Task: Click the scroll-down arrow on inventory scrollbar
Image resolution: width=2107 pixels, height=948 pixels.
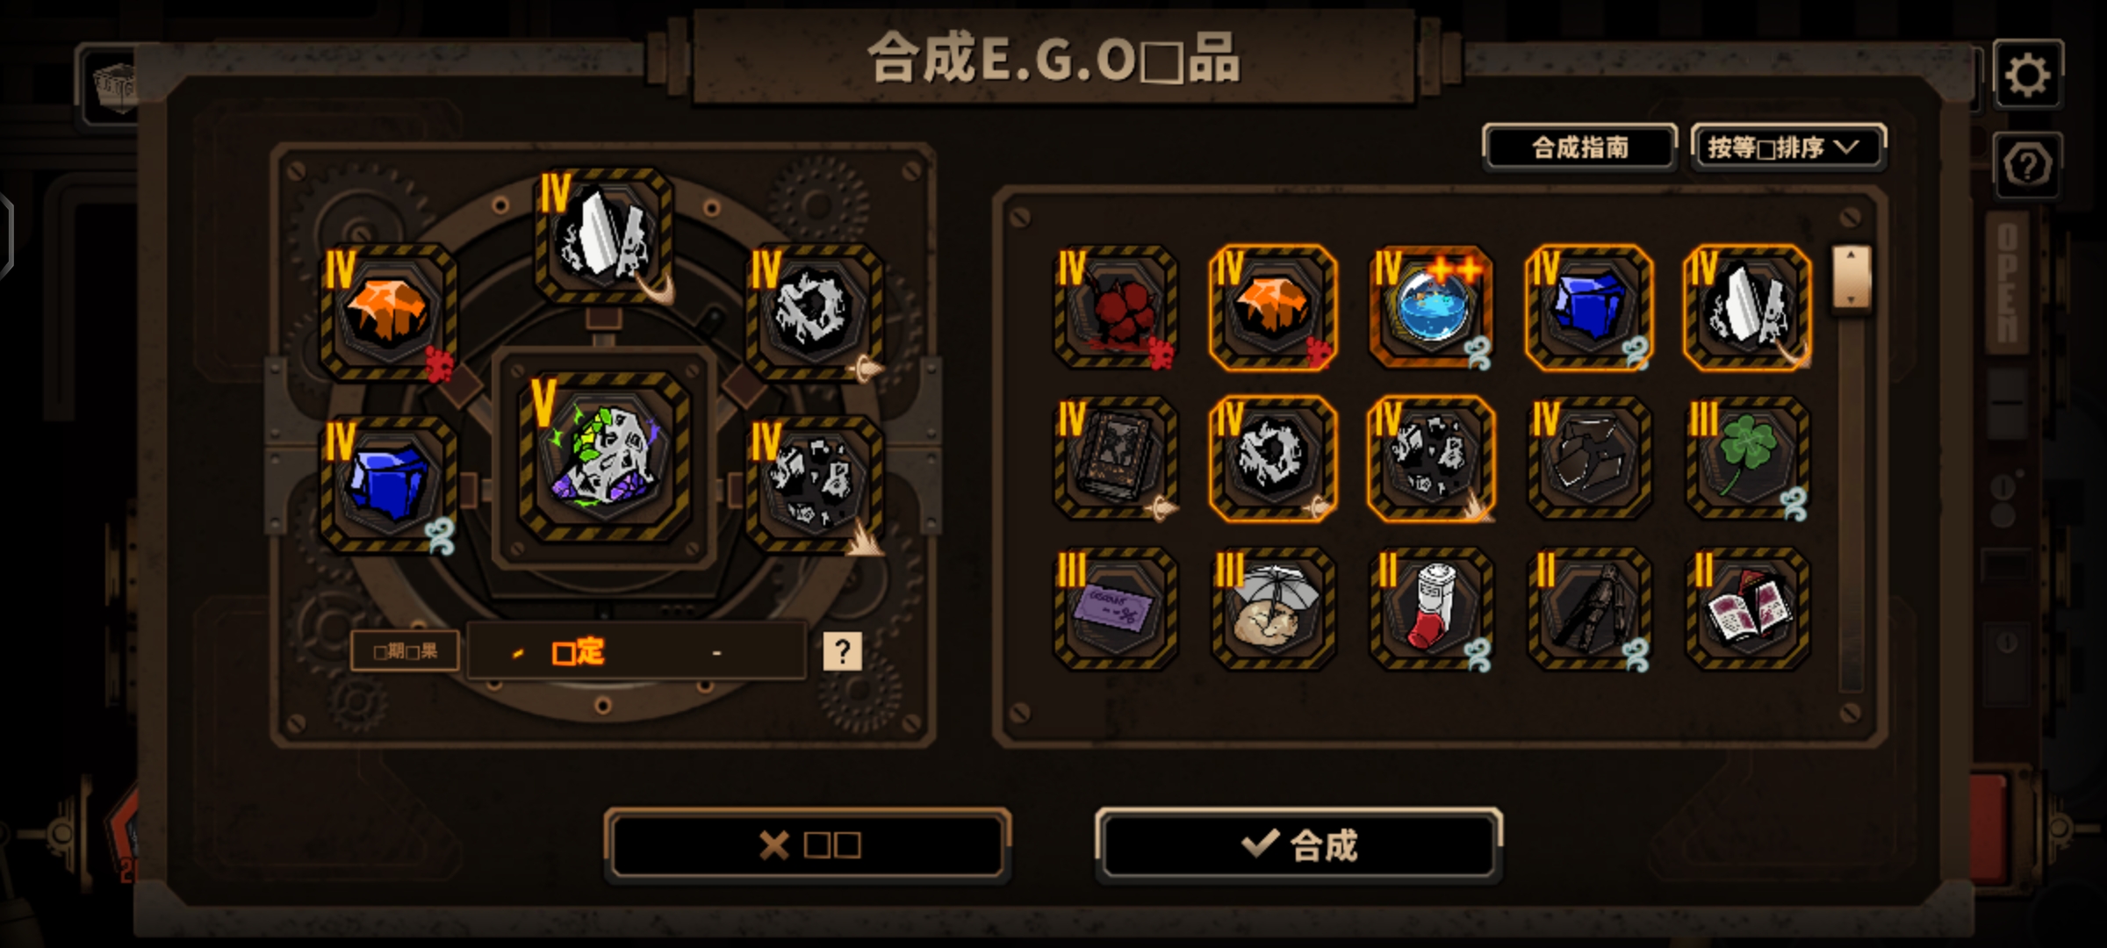Action: point(1851,300)
